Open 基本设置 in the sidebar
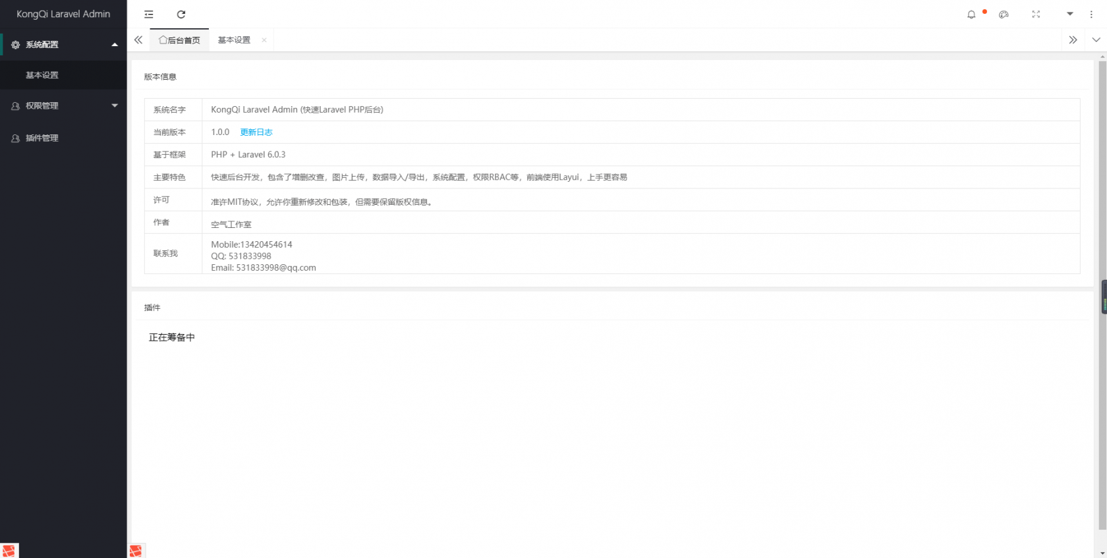The image size is (1107, 558). (63, 75)
